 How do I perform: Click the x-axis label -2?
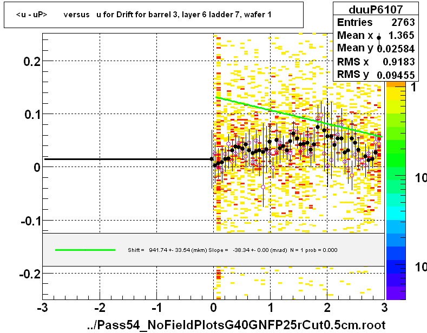pyautogui.click(x=100, y=308)
